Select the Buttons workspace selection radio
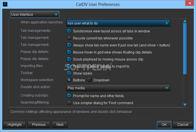Viewport: 196px width, 132px height. tap(69, 80)
